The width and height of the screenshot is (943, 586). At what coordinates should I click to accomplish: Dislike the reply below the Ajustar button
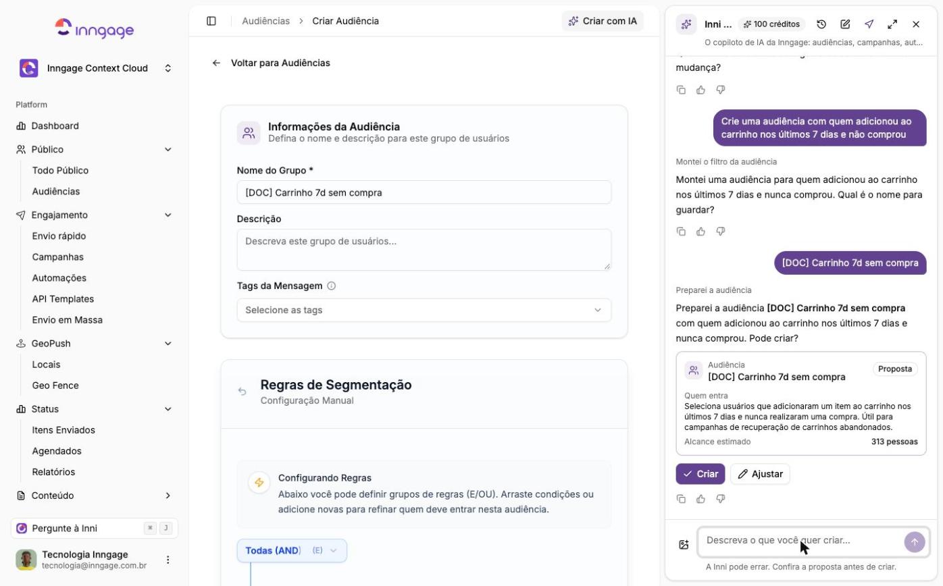pyautogui.click(x=720, y=499)
